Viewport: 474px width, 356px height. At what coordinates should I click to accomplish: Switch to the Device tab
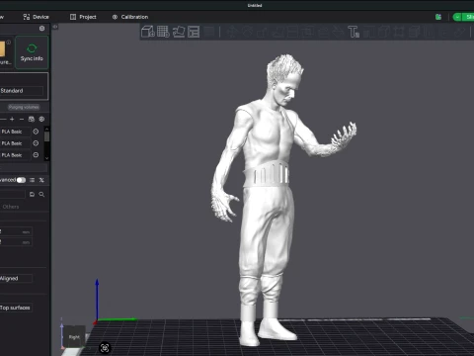point(36,17)
